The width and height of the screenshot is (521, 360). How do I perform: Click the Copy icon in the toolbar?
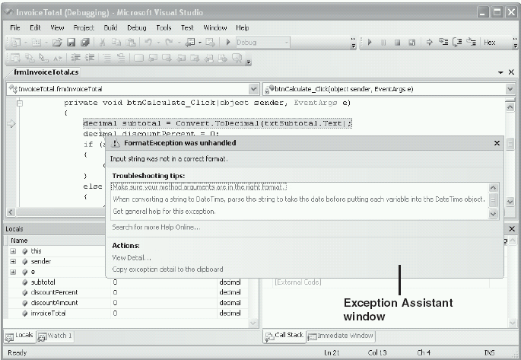[116, 42]
